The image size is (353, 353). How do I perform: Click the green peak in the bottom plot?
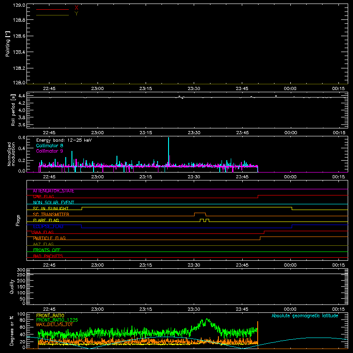[207, 319]
